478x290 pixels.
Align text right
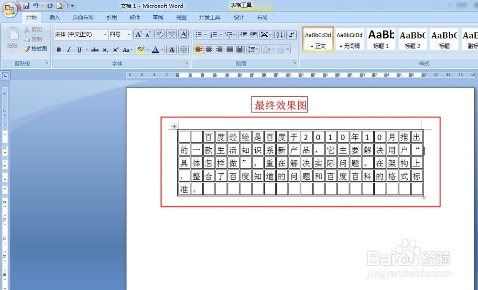tap(219, 49)
